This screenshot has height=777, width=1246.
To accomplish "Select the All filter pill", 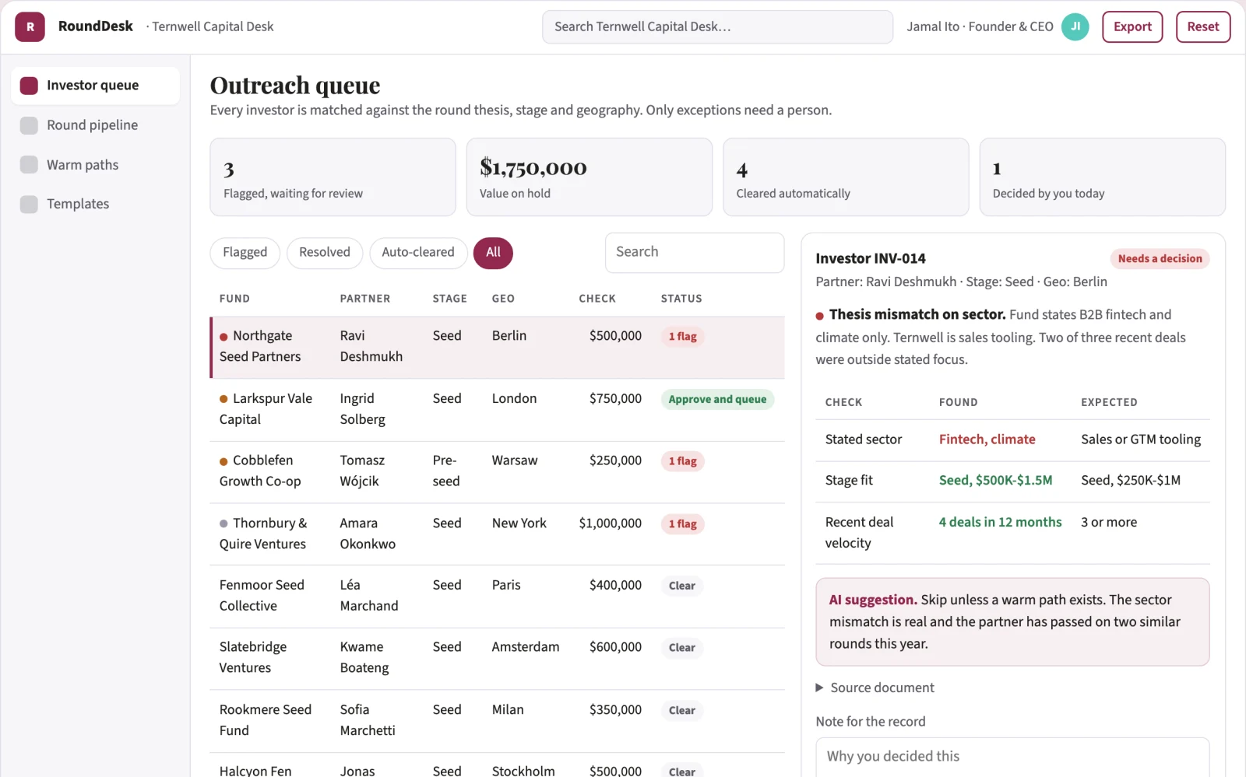I will coord(493,253).
